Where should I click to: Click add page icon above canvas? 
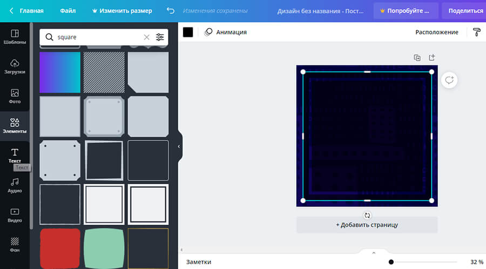point(431,58)
